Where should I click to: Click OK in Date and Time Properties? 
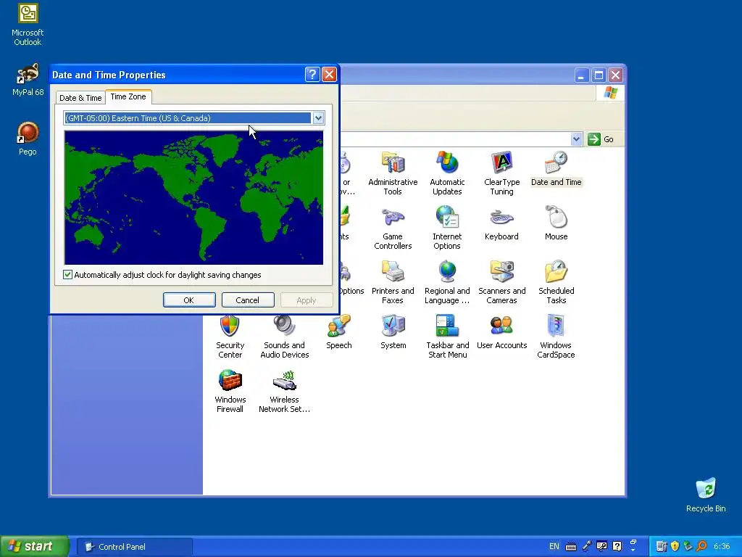pos(189,300)
